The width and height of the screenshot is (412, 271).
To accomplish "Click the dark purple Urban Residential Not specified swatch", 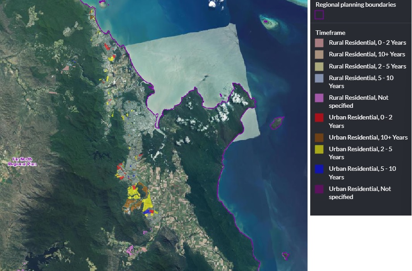I will [x=319, y=189].
